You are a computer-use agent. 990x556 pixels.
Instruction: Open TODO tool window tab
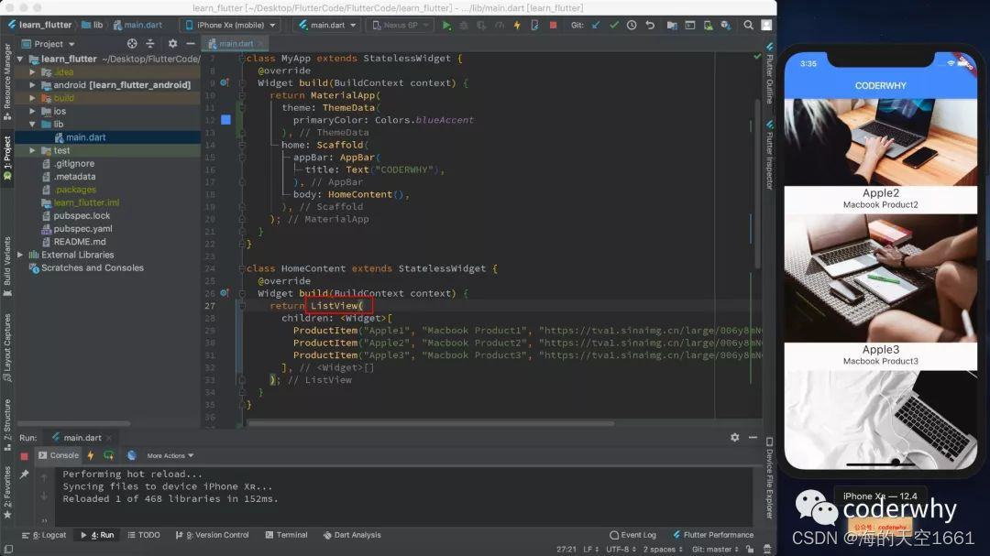(x=144, y=535)
